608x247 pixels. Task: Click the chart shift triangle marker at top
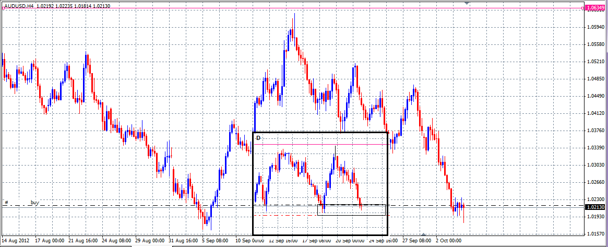coord(467,3)
